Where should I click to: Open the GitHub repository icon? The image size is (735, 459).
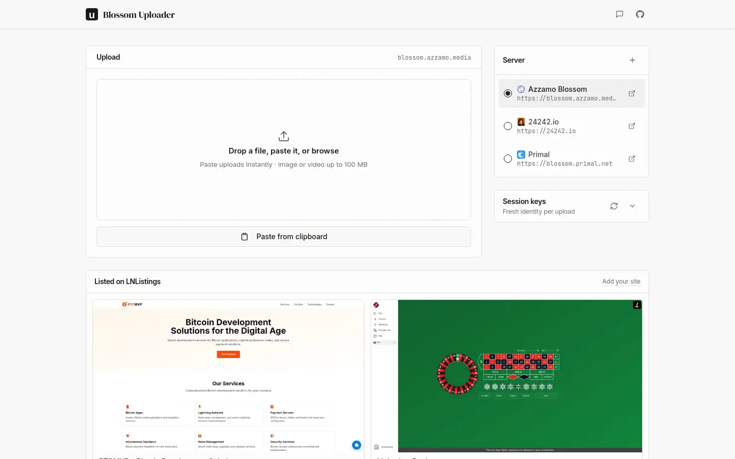(640, 14)
